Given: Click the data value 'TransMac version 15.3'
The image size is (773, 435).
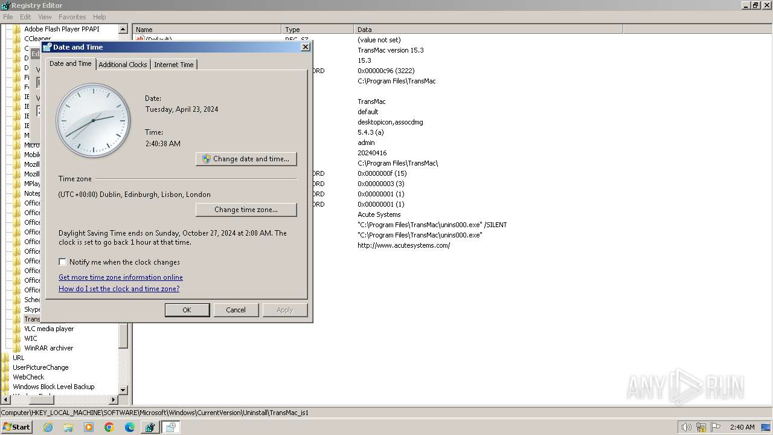Looking at the screenshot, I should (x=391, y=50).
